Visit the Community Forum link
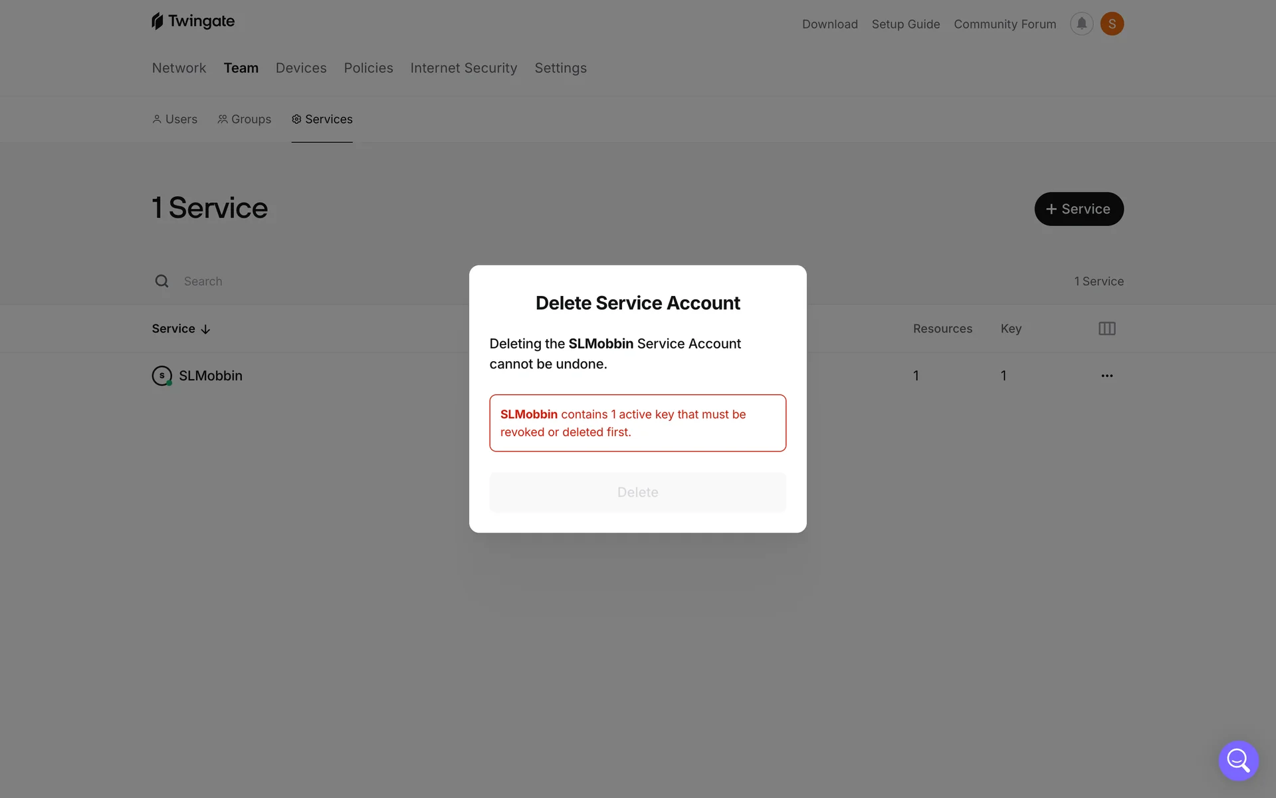The width and height of the screenshot is (1276, 798). (1004, 24)
